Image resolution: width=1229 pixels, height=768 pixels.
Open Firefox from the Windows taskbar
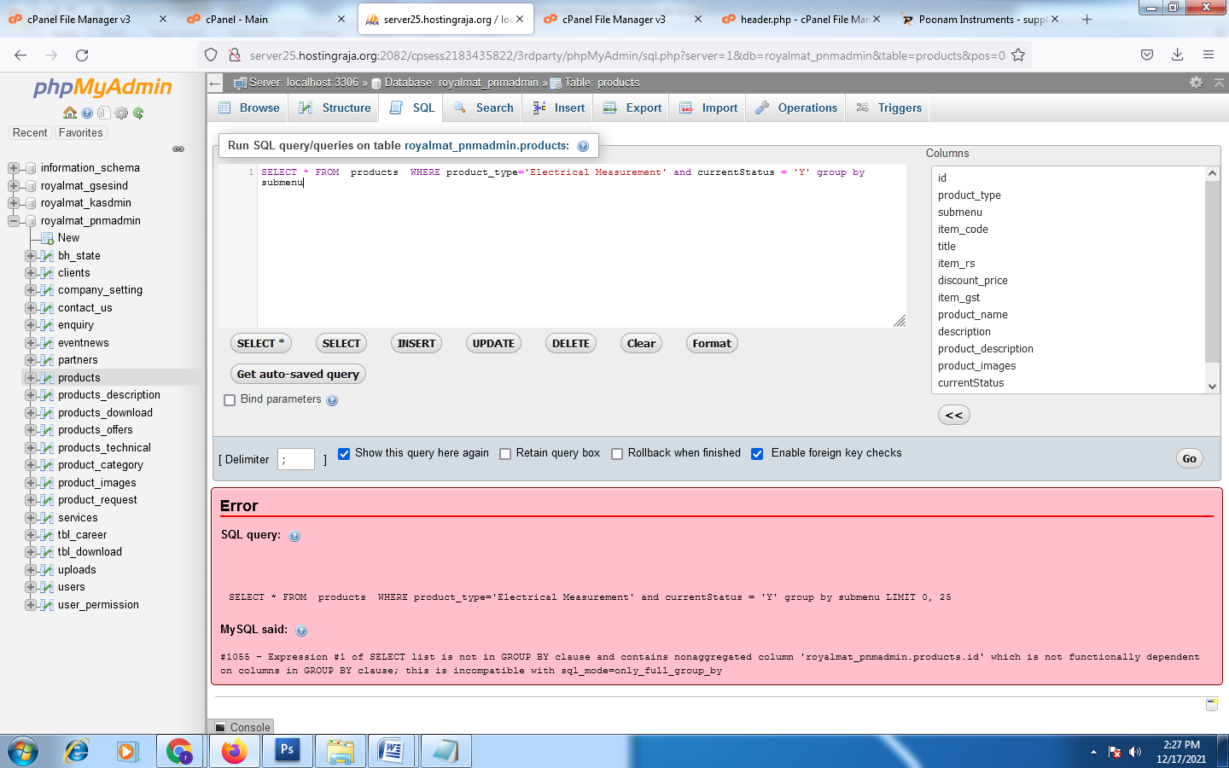pos(234,751)
